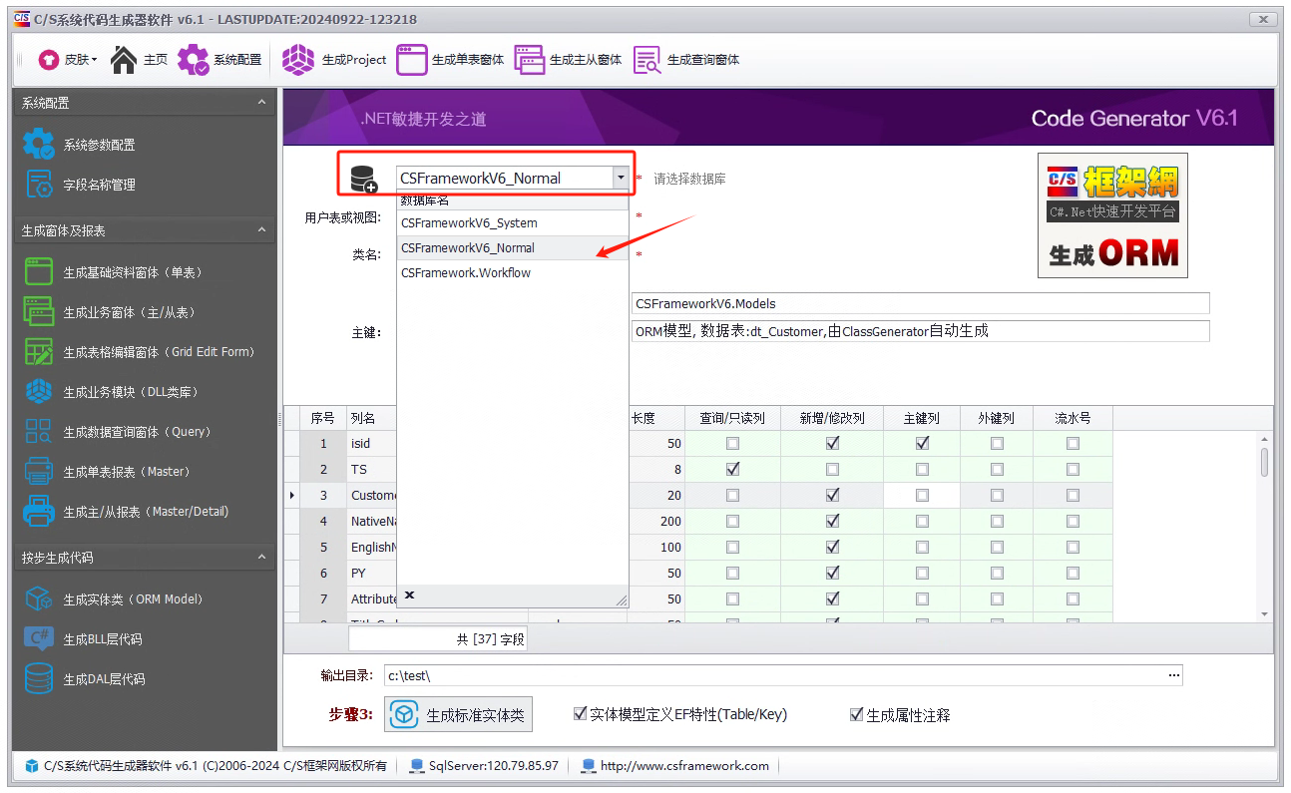The width and height of the screenshot is (1291, 793).
Task: Collapse the 按步生成代码 sidebar group
Action: (261, 558)
